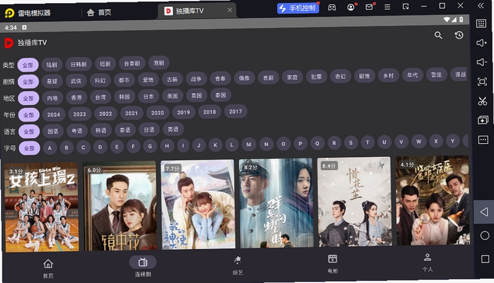Screen dimensions: 494x283
Task: Select 全部 in the 剧情 row
Action: click(28, 81)
